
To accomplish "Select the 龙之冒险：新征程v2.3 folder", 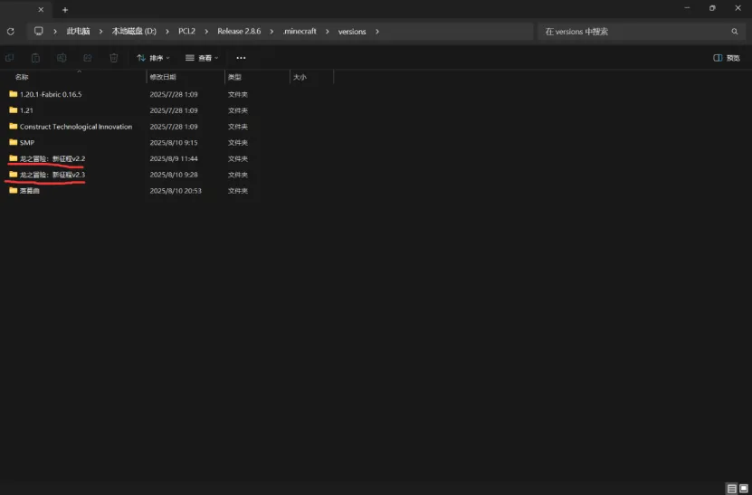I will (52, 175).
